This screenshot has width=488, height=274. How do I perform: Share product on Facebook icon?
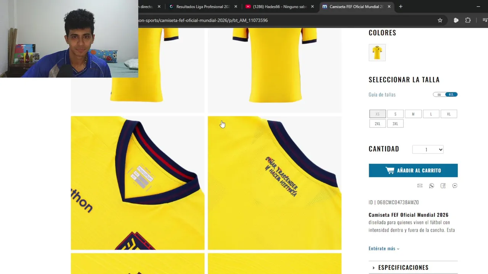[x=443, y=186]
